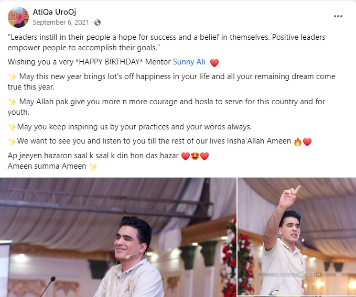Image resolution: width=356 pixels, height=297 pixels.
Task: Click the leadership quote text at the top of the post
Action: 166,42
